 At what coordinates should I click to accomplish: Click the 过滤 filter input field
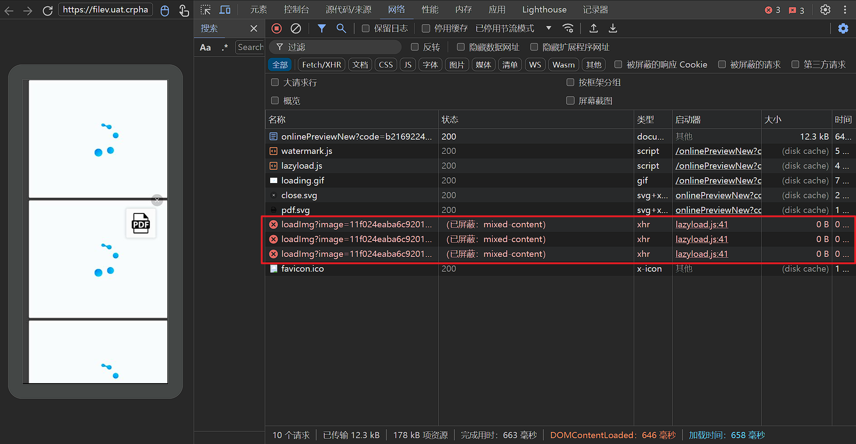coord(335,47)
